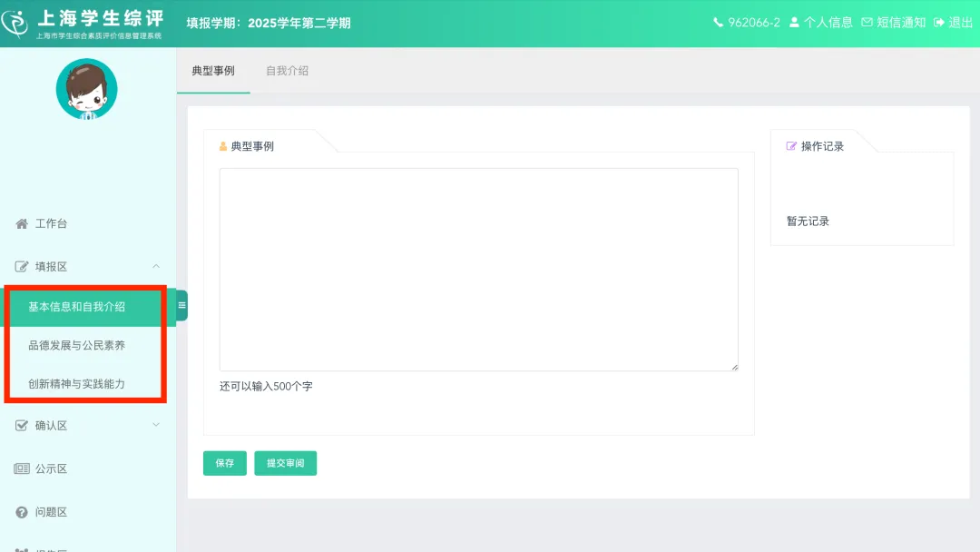Click the 确认区 label text

(x=51, y=426)
